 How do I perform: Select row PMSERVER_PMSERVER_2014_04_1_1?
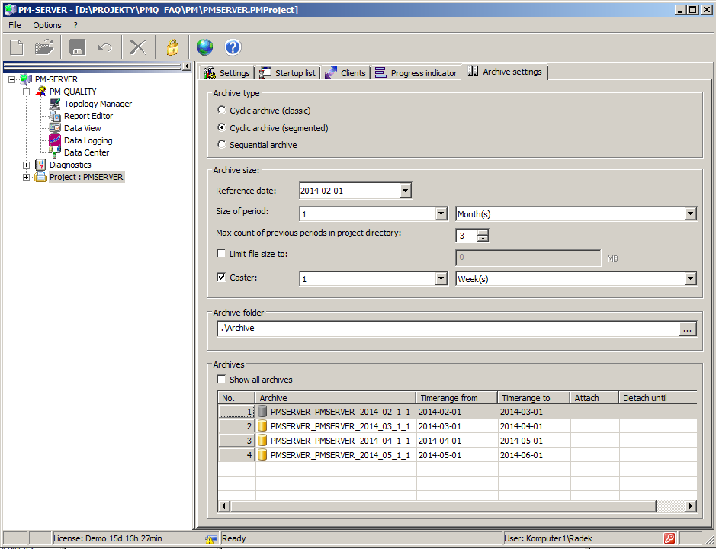click(x=458, y=441)
